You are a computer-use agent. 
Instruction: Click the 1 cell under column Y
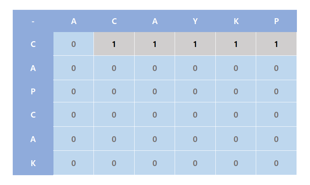195,44
